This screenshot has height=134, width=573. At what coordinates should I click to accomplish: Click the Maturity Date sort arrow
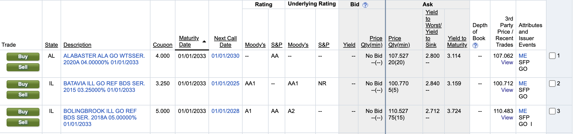pos(204,41)
